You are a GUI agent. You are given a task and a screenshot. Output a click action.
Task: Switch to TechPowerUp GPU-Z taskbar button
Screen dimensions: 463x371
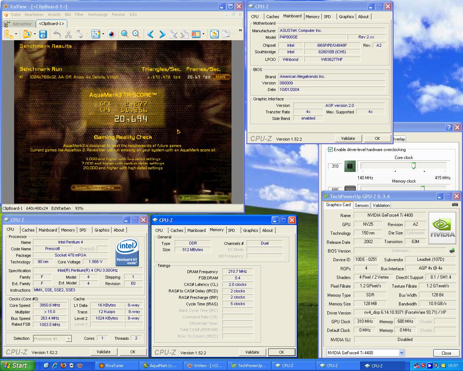(x=250, y=366)
